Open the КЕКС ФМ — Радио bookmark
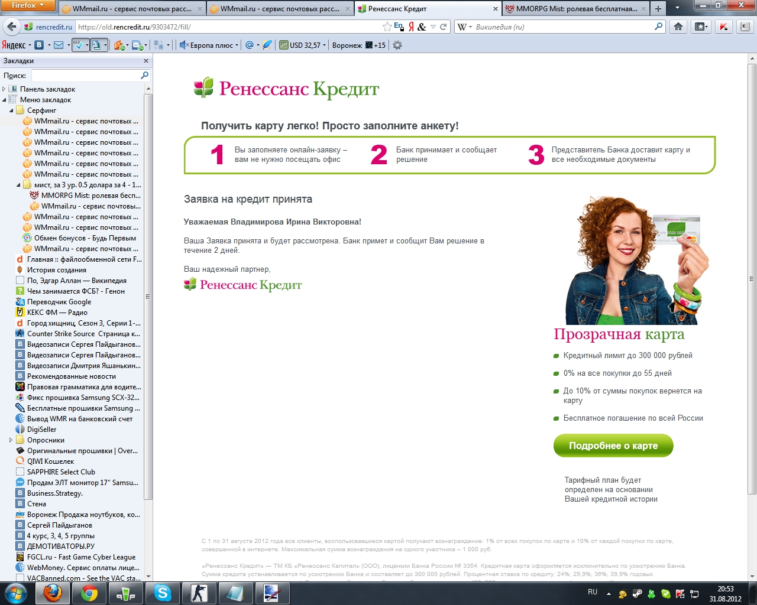This screenshot has height=605, width=757. (51, 313)
